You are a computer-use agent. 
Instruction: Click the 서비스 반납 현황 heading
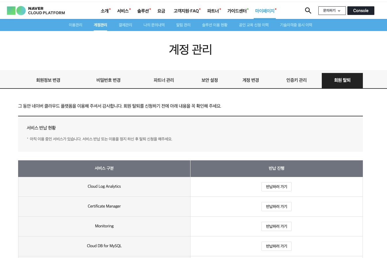[41, 128]
